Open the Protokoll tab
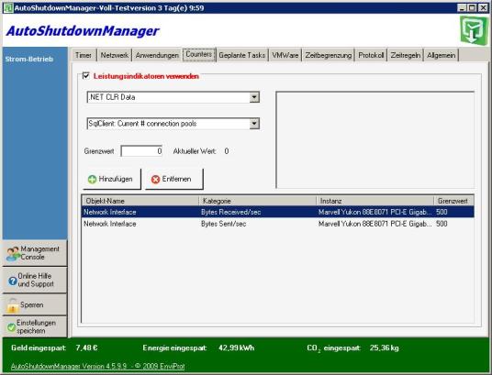The height and width of the screenshot is (375, 492). [371, 55]
